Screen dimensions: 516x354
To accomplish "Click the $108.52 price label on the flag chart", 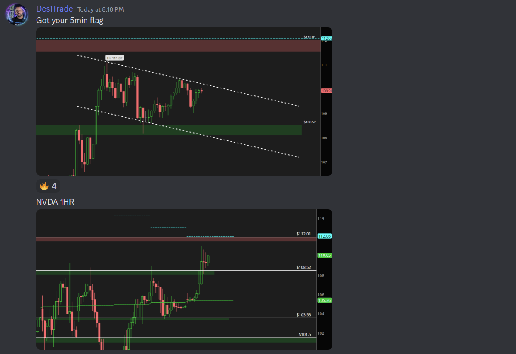I will pos(309,122).
